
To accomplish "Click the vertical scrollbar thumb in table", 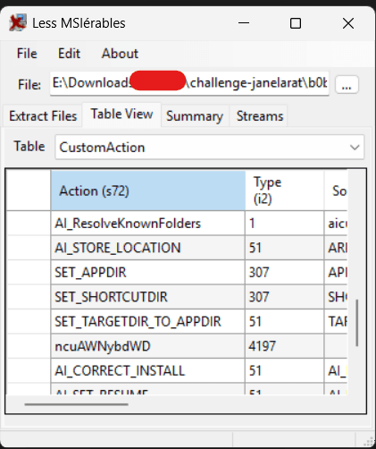I will (356, 323).
